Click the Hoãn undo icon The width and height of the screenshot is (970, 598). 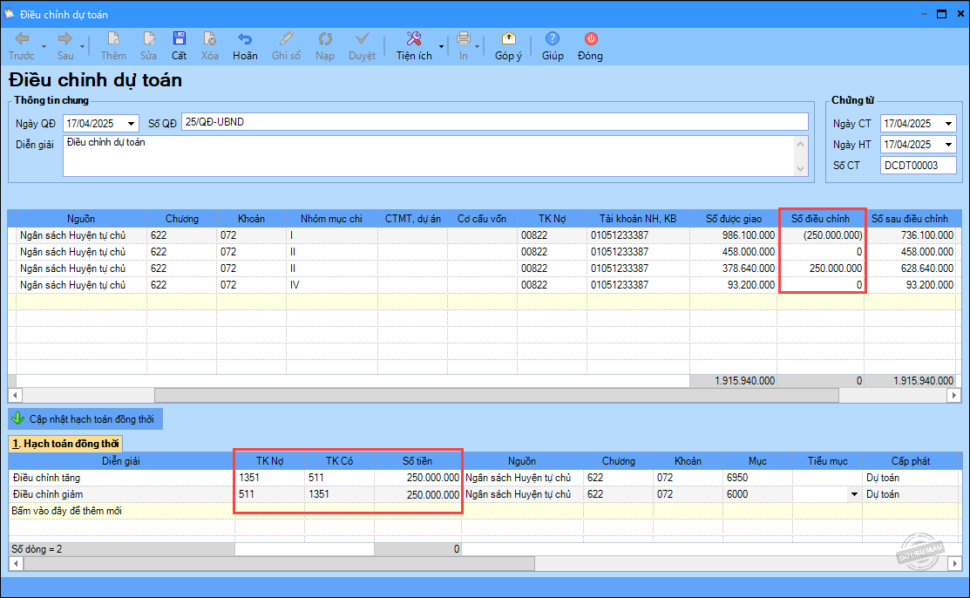point(245,39)
